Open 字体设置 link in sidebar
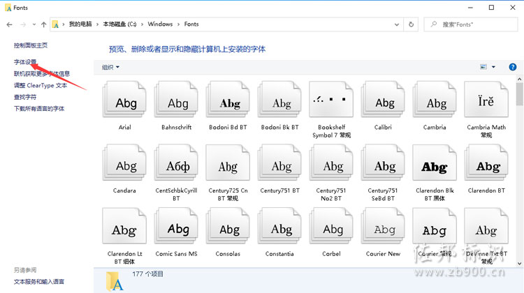Viewport: 524px width, 293px height. pyautogui.click(x=25, y=62)
